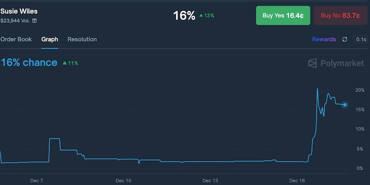Click the refresh arrows icon near Rewards
Image resolution: width=370 pixels, height=185 pixels.
(345, 39)
